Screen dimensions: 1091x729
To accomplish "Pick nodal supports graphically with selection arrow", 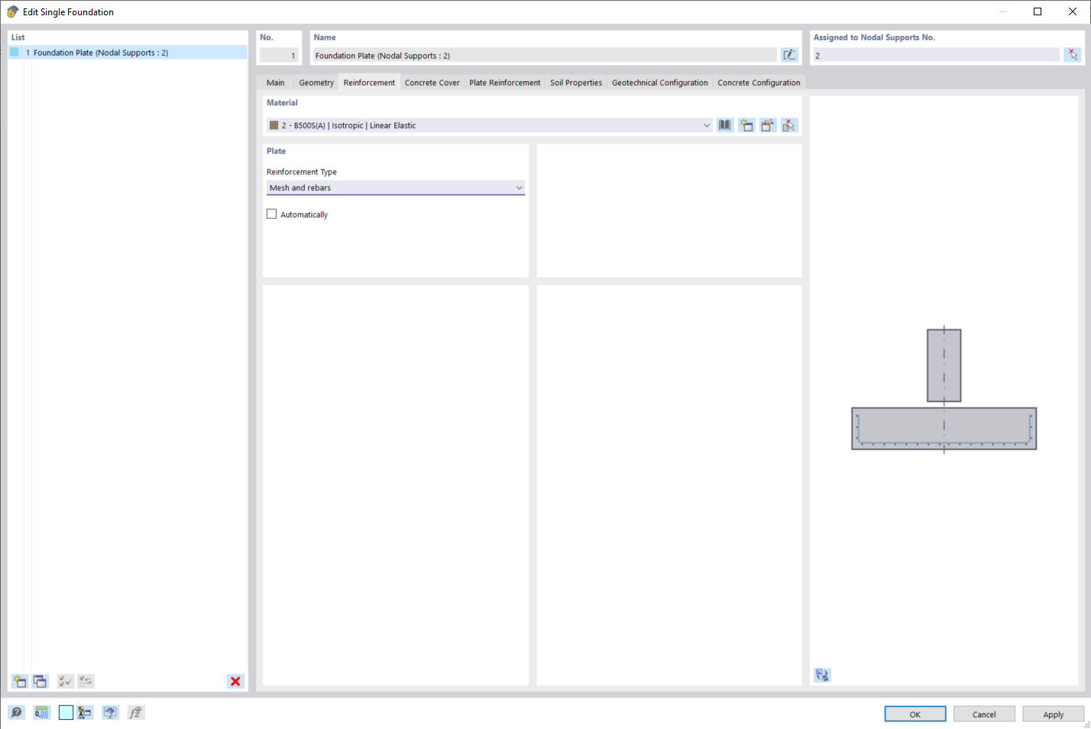I will tap(1073, 54).
